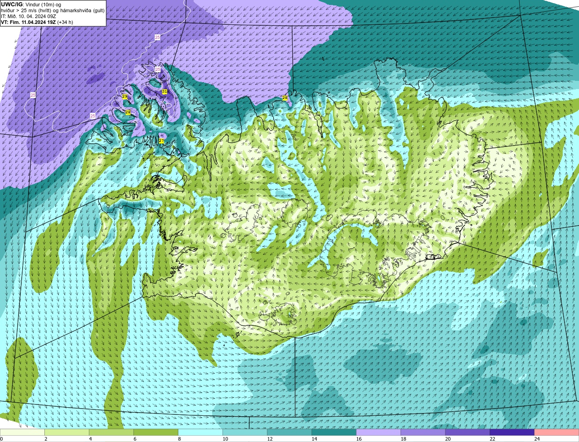This screenshot has width=579, height=442.
Task: Click the UWC/IG Vindur (10m) title line
Action: tap(31, 5)
